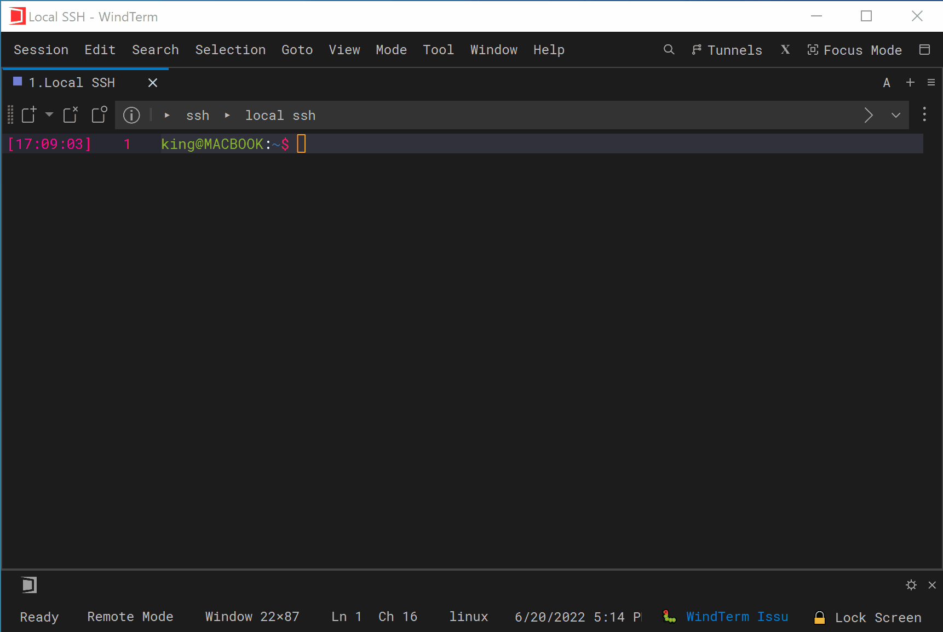Open the Session menu
The height and width of the screenshot is (632, 943).
(x=41, y=50)
